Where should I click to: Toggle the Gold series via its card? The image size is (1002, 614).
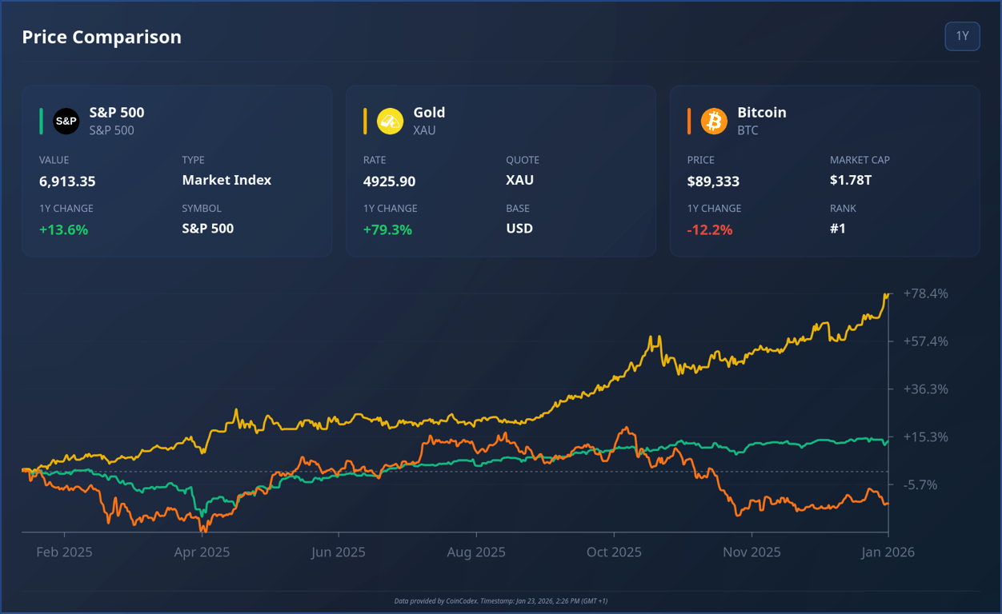[501, 170]
